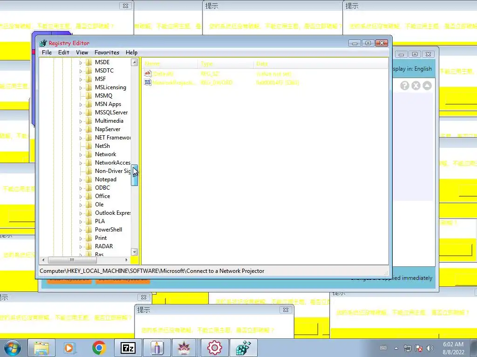Click the registry path in status bar

tap(152, 271)
